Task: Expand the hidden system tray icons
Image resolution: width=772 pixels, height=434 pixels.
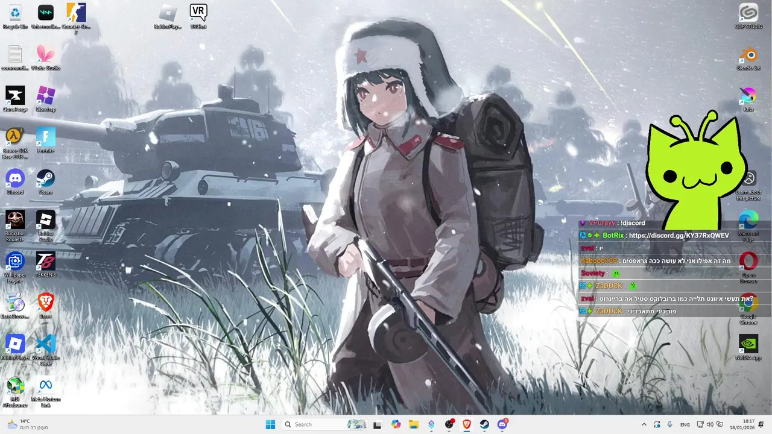Action: (644, 424)
